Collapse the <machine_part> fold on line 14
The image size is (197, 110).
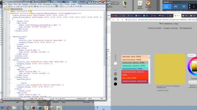click(10, 37)
